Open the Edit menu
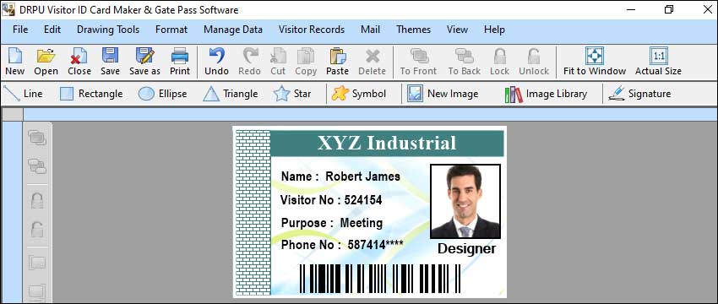This screenshot has height=304, width=718. click(x=52, y=30)
